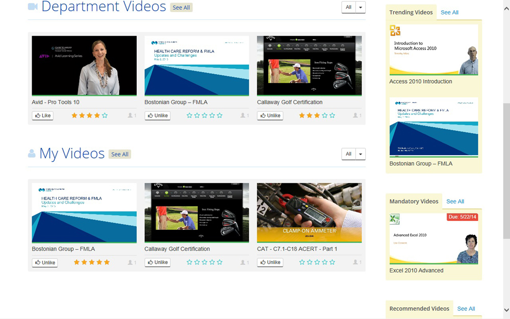The image size is (510, 319).
Task: Click Bostonian Group – FMLA title in Trending
Action: point(421,163)
